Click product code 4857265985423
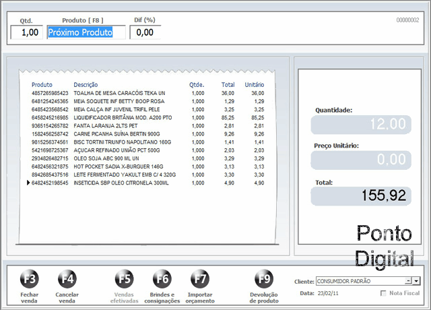This screenshot has width=431, height=310. point(50,93)
